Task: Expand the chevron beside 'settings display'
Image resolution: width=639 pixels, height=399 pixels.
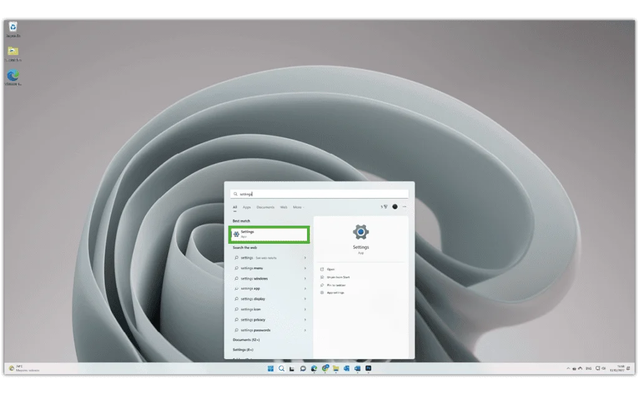Action: [x=305, y=299]
